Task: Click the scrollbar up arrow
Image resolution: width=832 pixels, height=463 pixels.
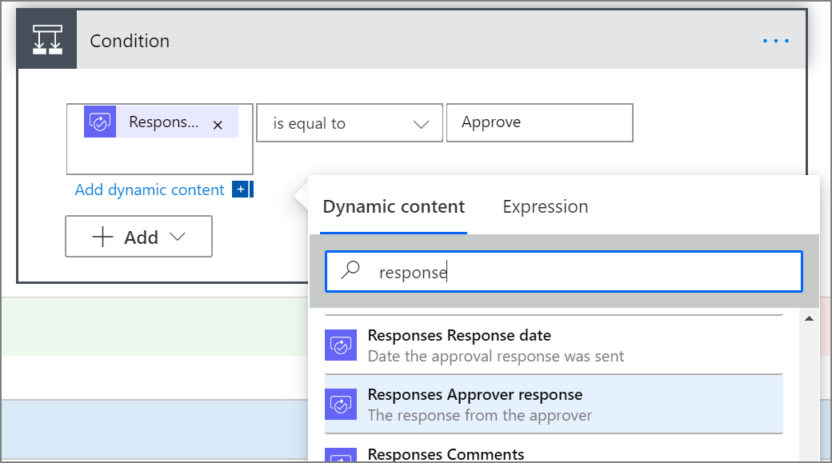Action: (809, 318)
